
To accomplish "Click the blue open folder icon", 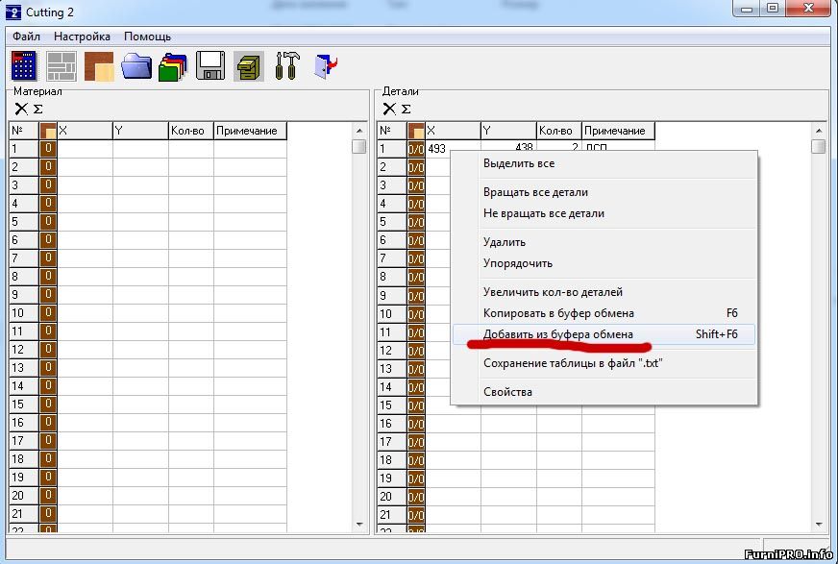I will tap(136, 66).
